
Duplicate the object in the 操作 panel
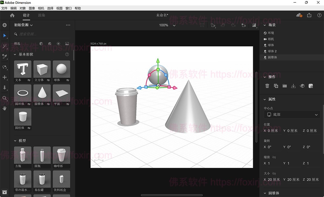[276, 86]
